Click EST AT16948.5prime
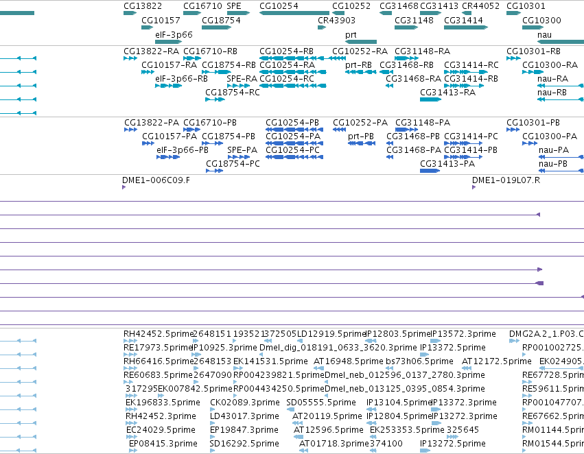 [x=318, y=368]
